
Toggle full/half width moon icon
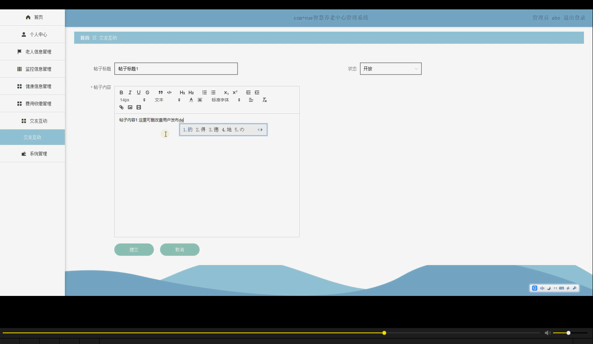click(x=548, y=288)
